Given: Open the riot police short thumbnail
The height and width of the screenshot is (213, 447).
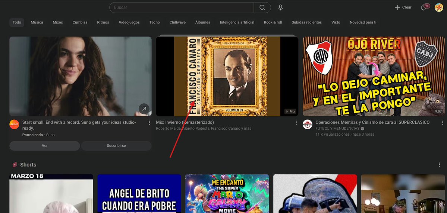Looking at the screenshot, I should [315, 194].
